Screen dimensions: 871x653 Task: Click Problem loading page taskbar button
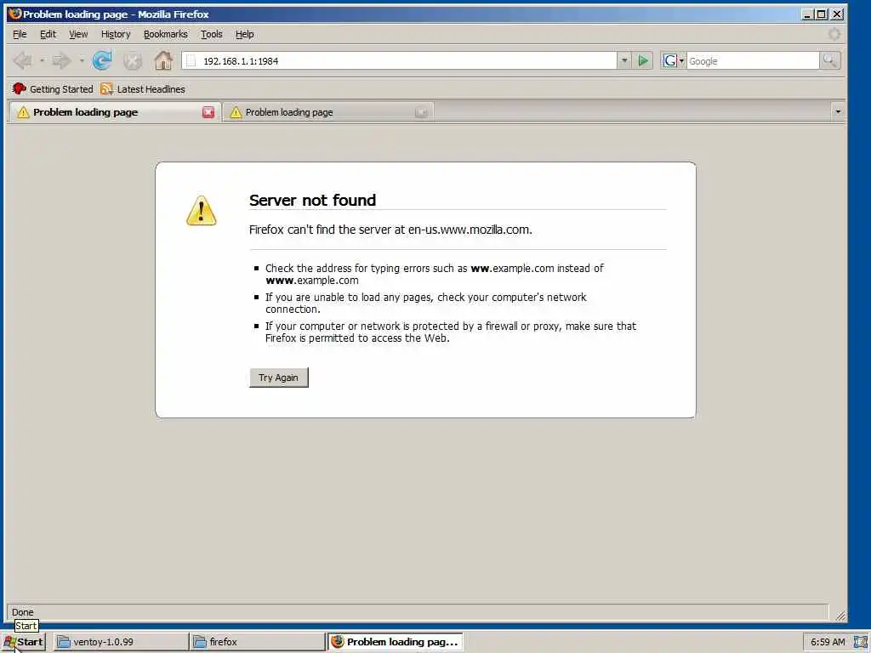point(395,642)
